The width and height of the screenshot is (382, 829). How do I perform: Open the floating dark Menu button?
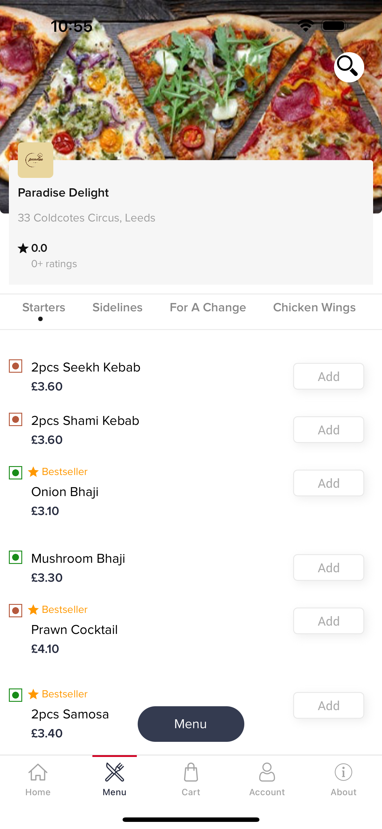191,724
